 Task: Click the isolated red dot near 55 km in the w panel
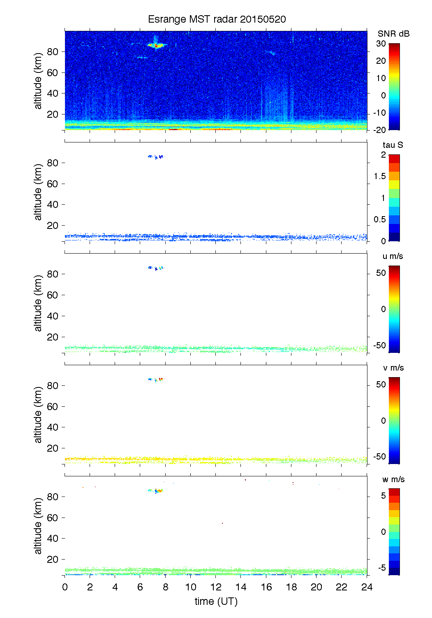(222, 523)
